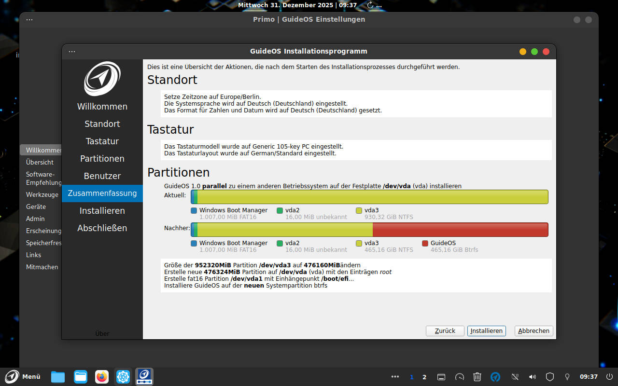Open the volume speaker tray icon
Screen dimensions: 618x386
click(x=532, y=377)
